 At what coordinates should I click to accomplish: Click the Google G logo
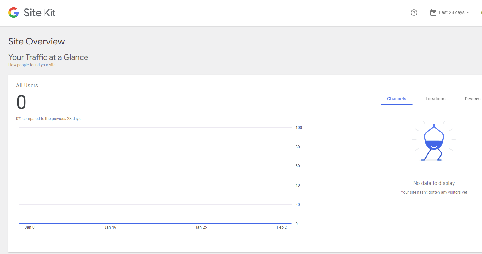(x=14, y=13)
